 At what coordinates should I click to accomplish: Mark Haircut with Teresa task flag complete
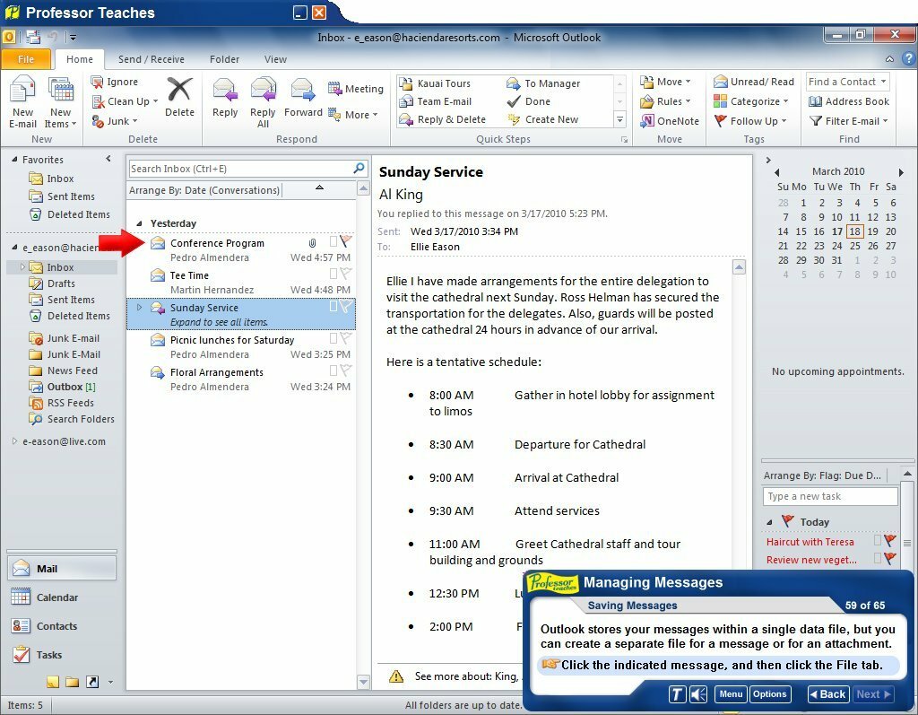pyautogui.click(x=890, y=540)
